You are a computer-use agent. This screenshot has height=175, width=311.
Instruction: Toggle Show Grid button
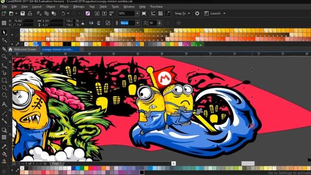160,13
